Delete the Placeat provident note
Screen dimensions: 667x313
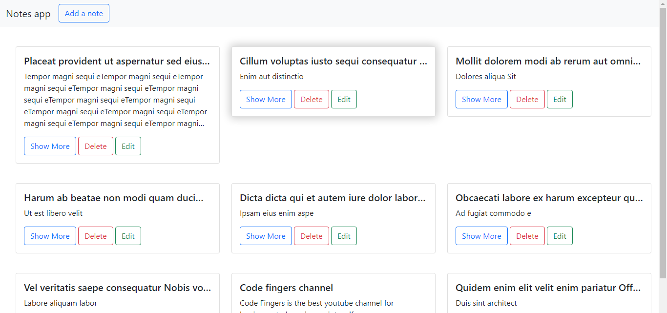tap(96, 146)
